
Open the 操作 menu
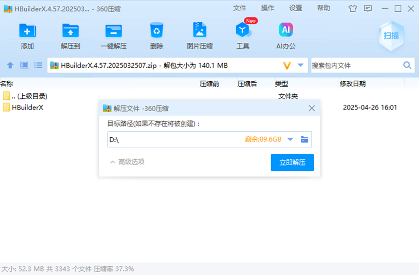(268, 8)
